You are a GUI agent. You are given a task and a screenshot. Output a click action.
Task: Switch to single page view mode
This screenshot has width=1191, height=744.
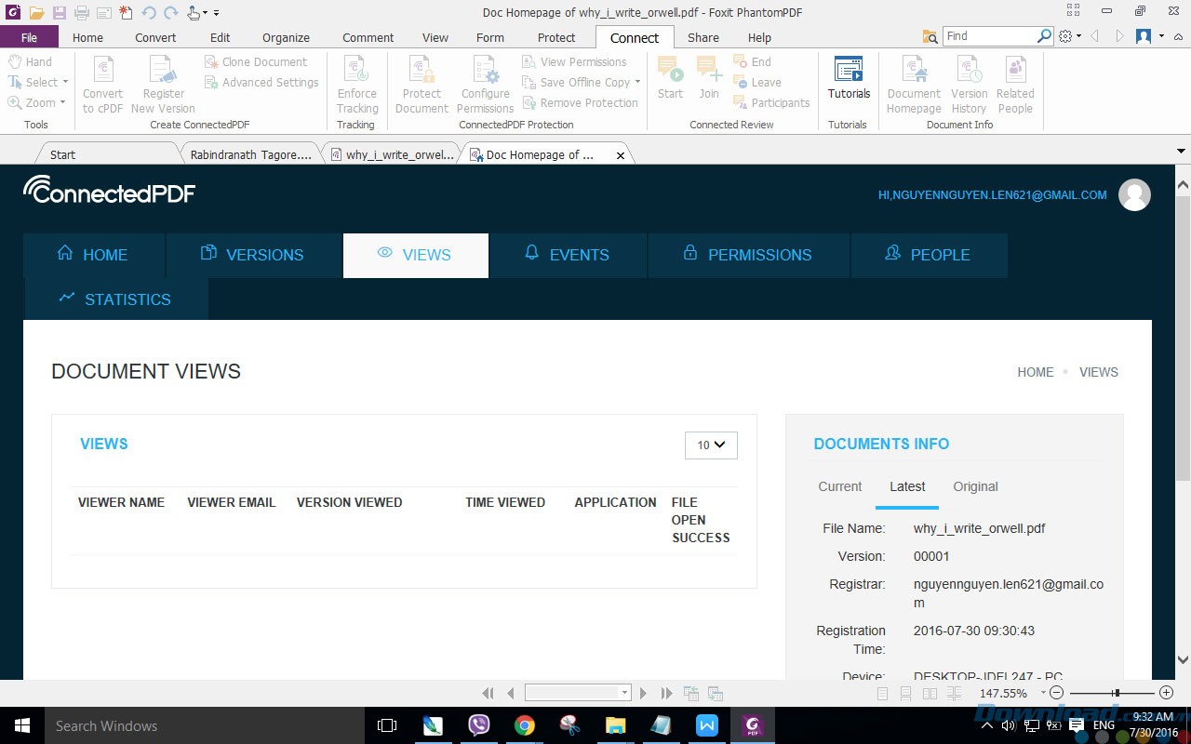click(x=882, y=693)
